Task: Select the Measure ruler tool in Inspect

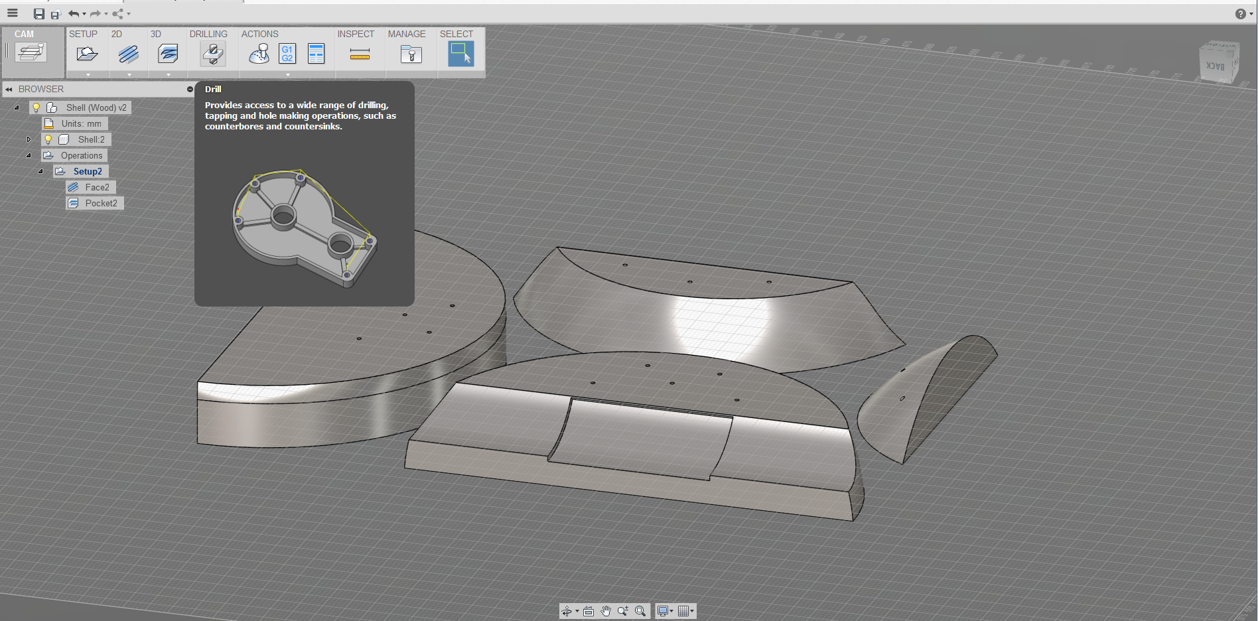Action: tap(360, 54)
